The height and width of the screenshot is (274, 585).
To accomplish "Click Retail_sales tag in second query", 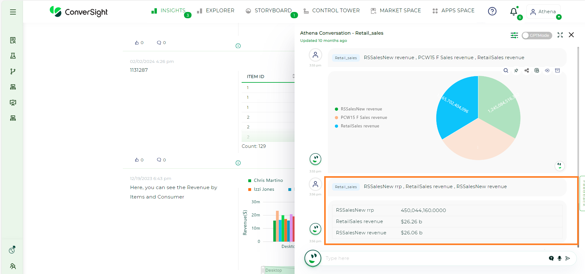I will (346, 187).
